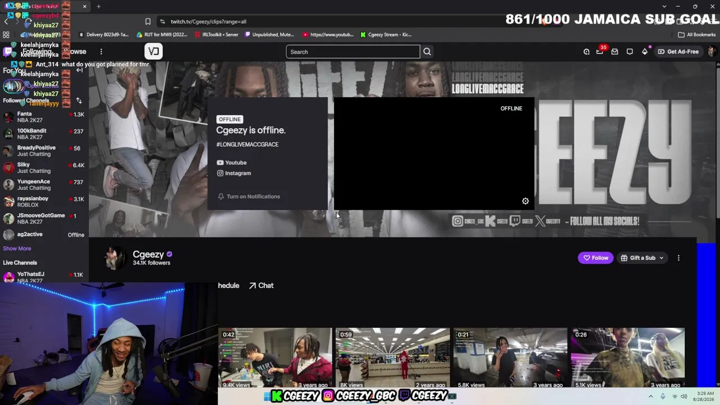
Task: Open the RUT for MWII bookmark
Action: 162,34
